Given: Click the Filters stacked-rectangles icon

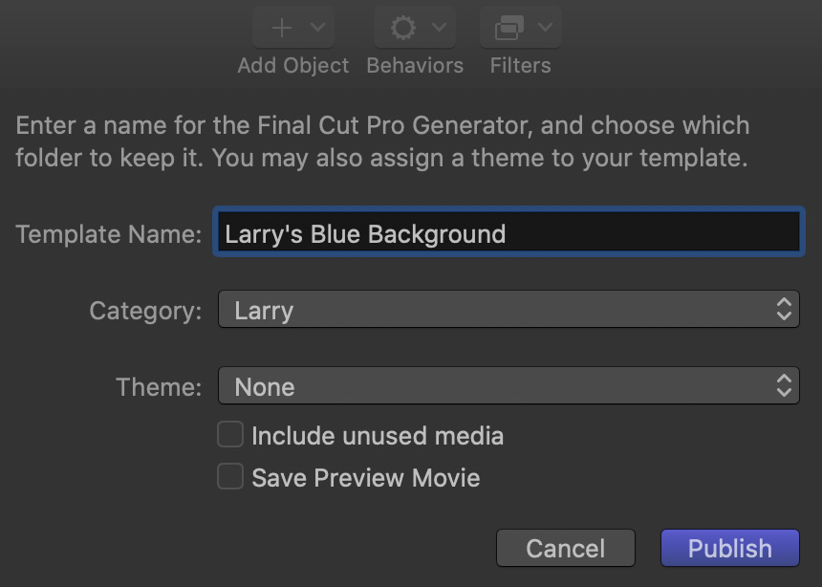Looking at the screenshot, I should (509, 28).
